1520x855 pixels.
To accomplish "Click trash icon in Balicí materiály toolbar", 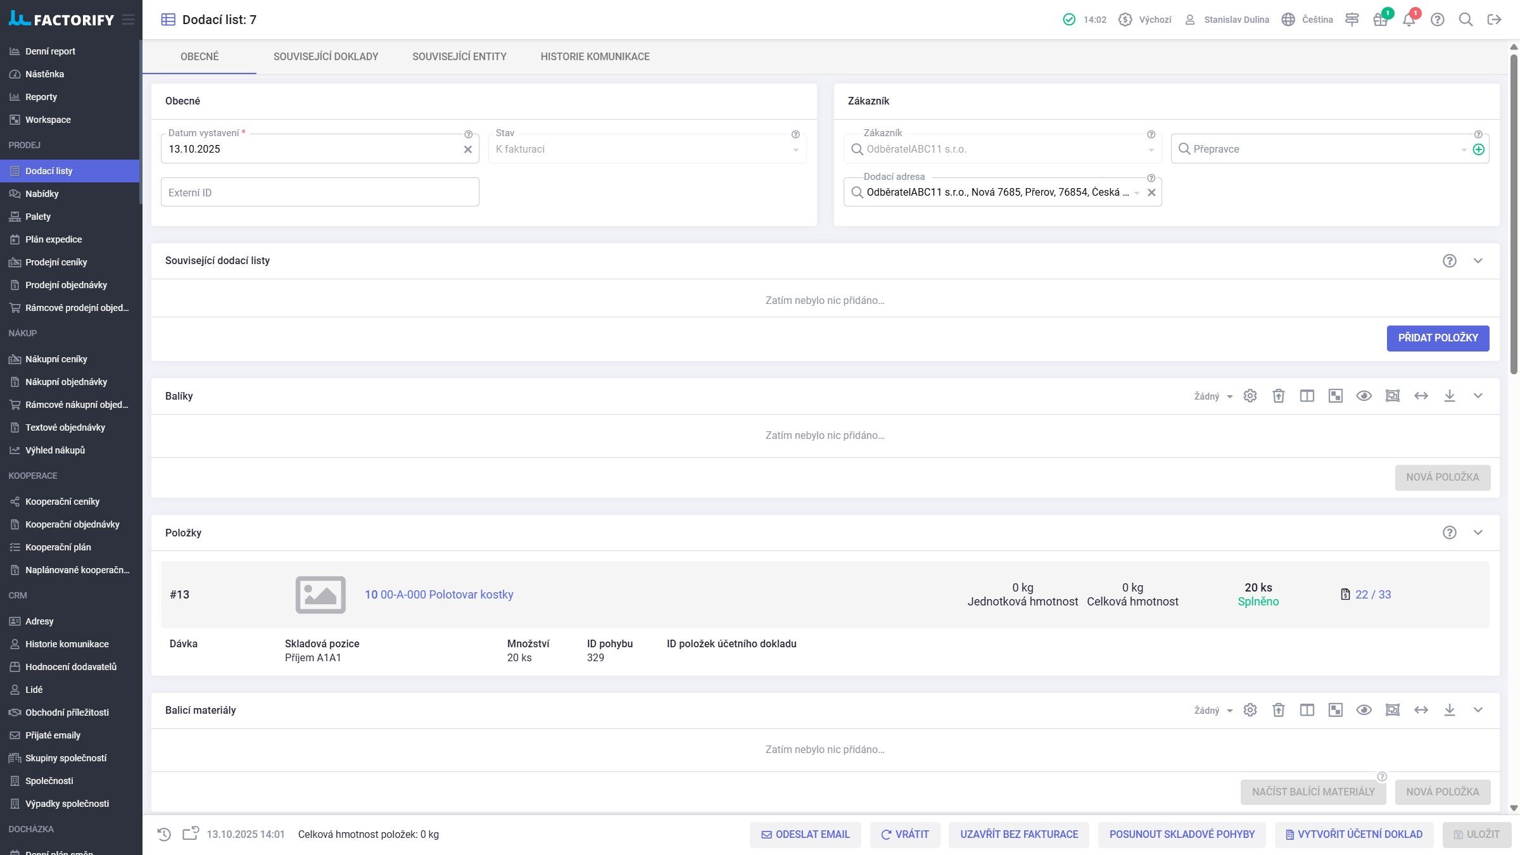I will tap(1278, 710).
